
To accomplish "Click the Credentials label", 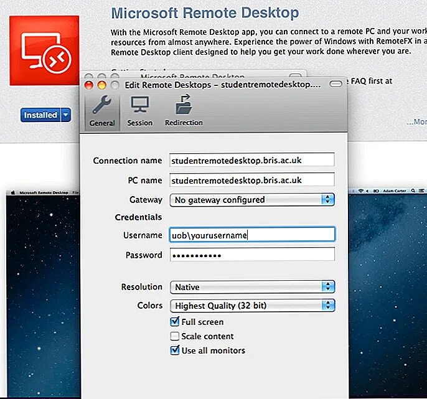I will coord(138,217).
